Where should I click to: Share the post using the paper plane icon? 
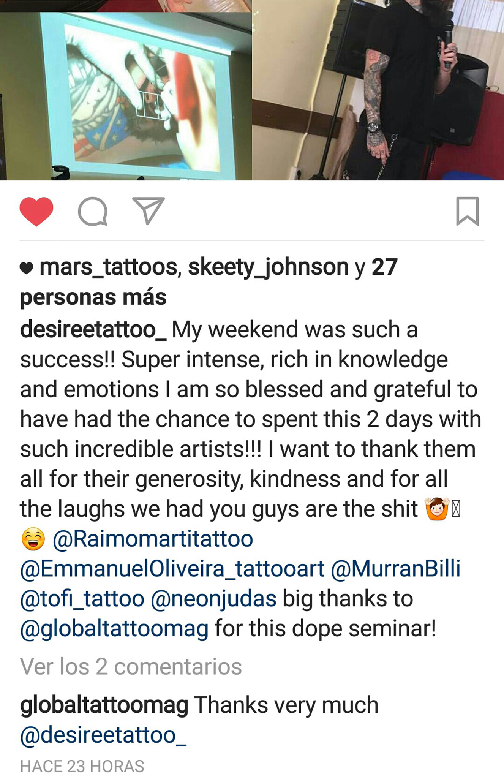click(x=149, y=210)
